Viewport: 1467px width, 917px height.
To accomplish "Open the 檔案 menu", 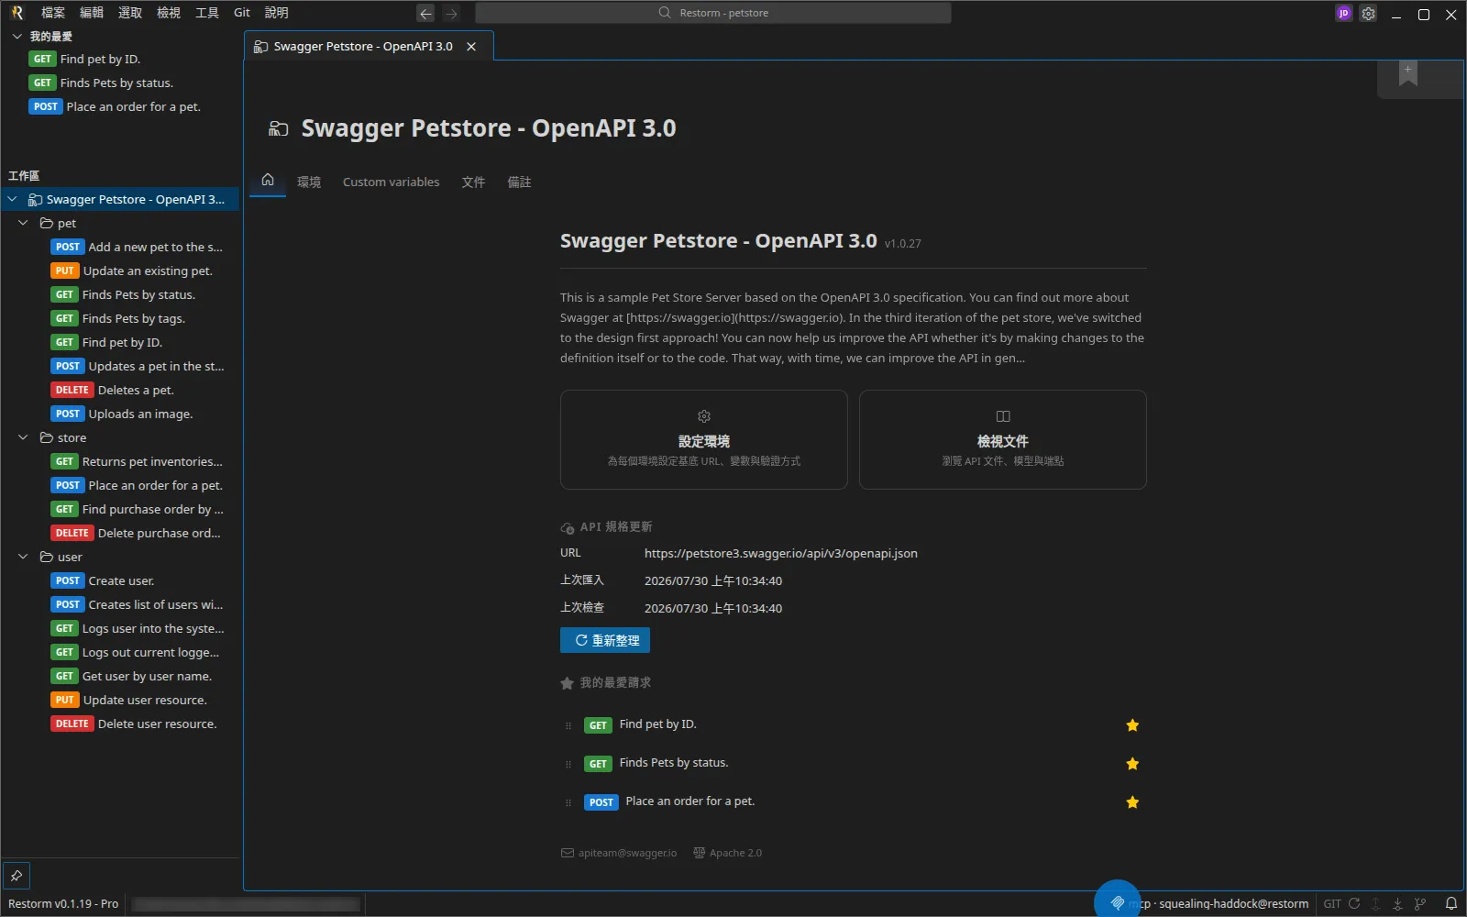I will 53,13.
